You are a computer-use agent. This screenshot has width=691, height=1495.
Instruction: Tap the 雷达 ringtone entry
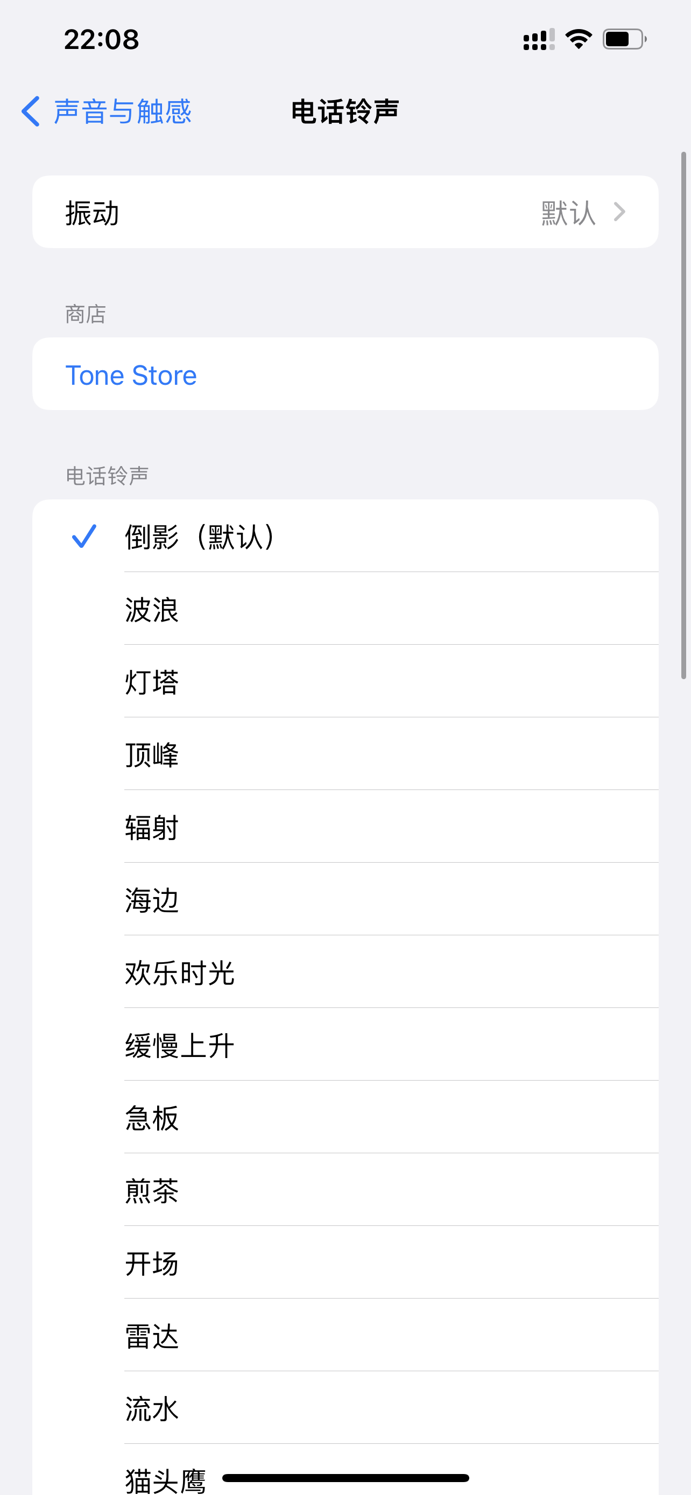[152, 1336]
